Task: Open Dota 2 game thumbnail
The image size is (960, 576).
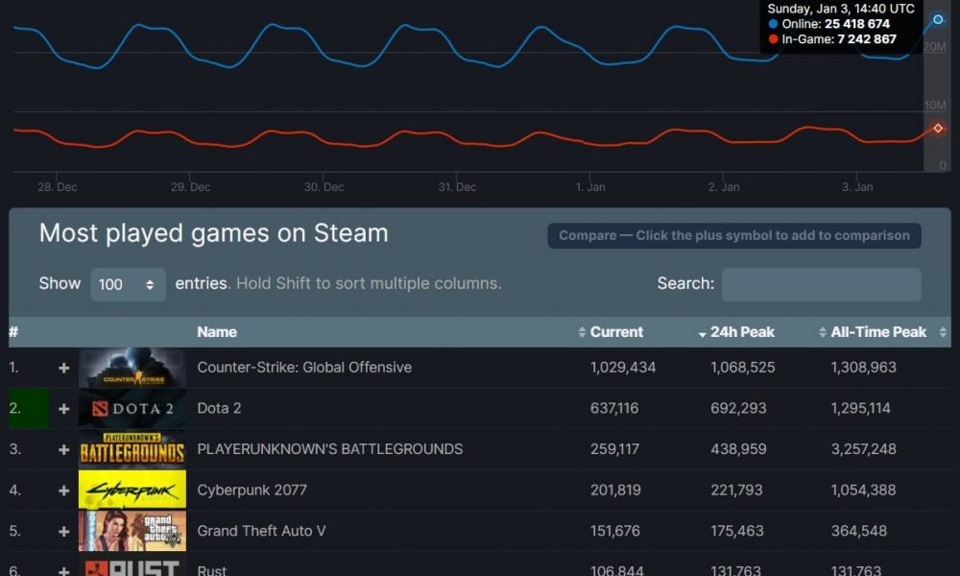Action: (x=132, y=408)
